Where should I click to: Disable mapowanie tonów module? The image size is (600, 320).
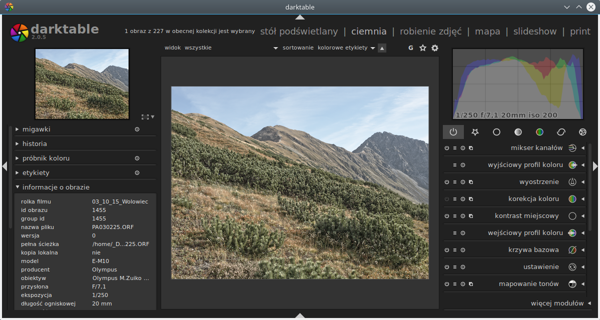click(446, 284)
